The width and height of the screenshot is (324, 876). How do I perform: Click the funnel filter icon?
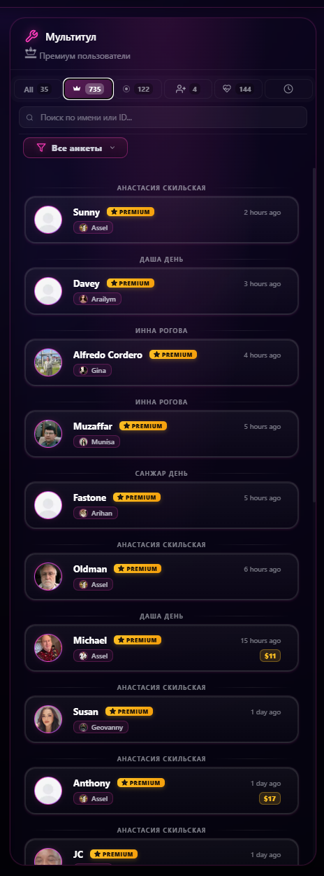tap(40, 148)
